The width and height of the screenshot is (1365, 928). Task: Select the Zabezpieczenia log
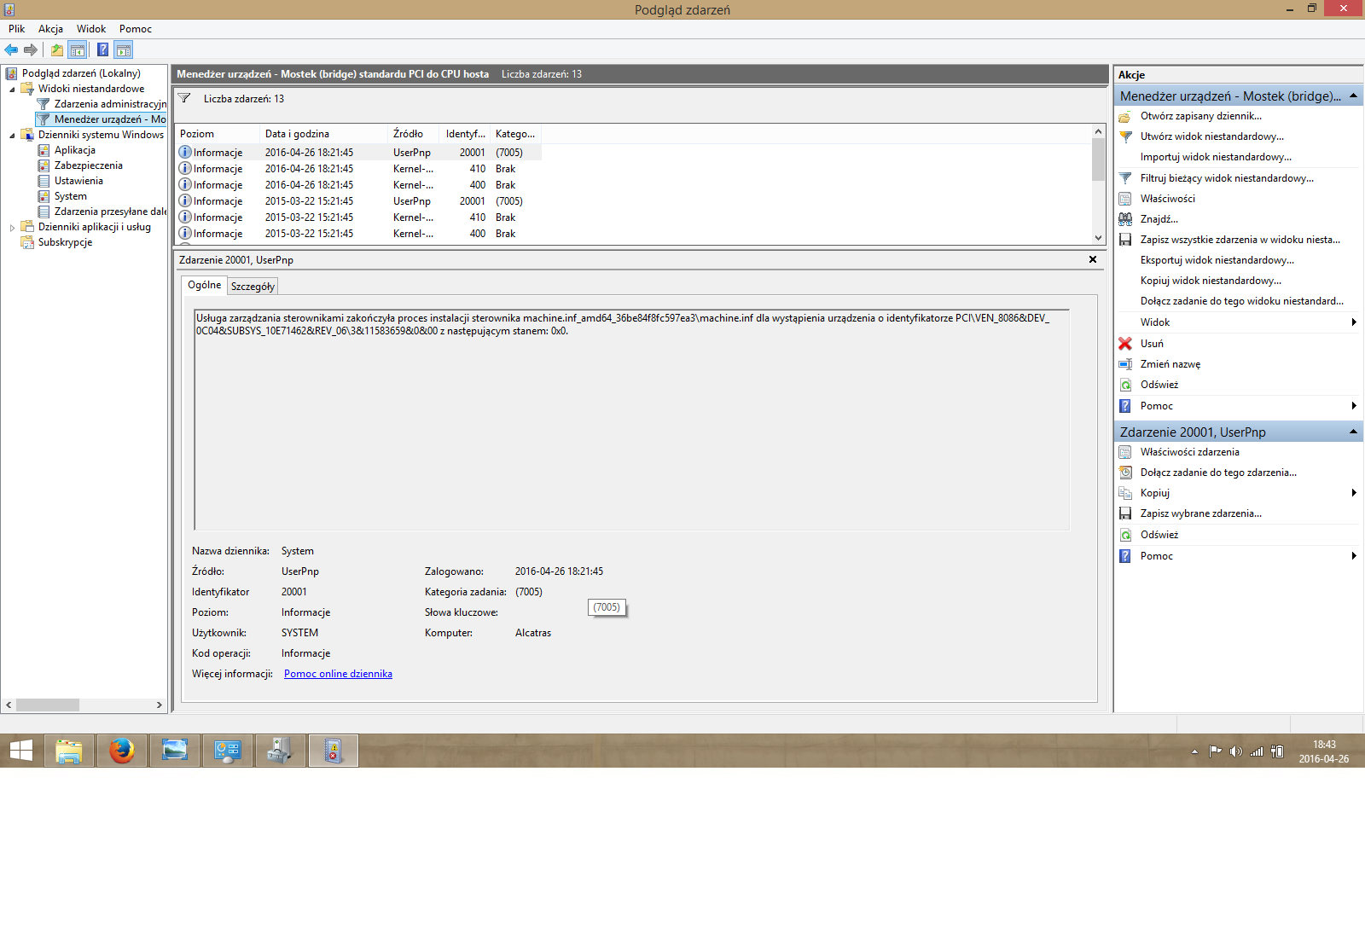[89, 165]
